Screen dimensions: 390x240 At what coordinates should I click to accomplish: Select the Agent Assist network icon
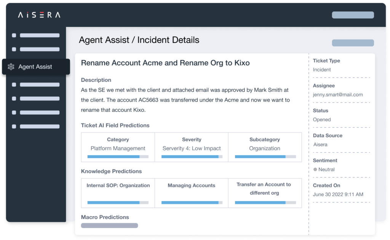click(11, 67)
